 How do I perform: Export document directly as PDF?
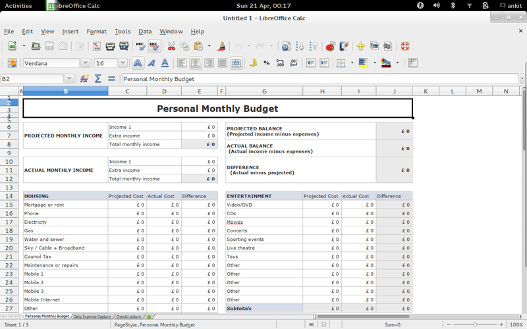point(97,47)
